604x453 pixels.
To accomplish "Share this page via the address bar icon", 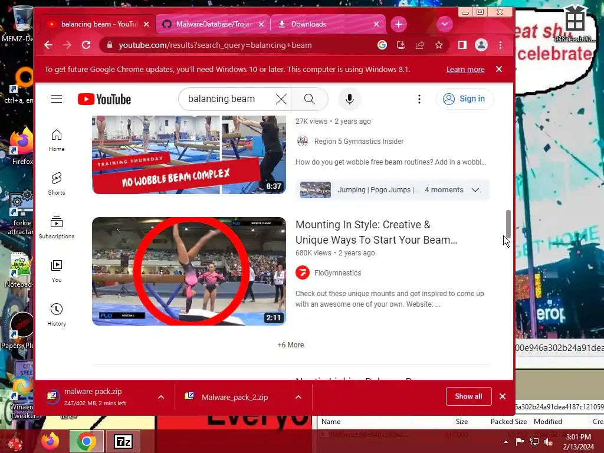I will coord(420,45).
